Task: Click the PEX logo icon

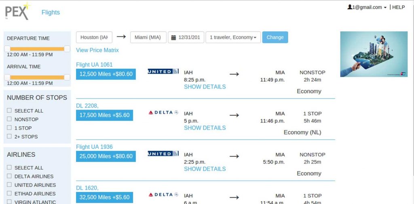Action: (x=18, y=11)
